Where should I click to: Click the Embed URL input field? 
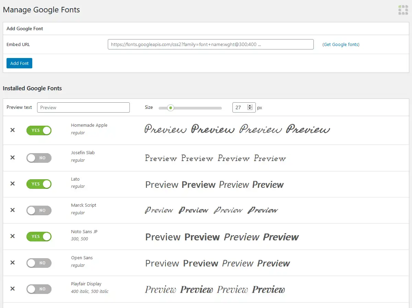(x=210, y=44)
